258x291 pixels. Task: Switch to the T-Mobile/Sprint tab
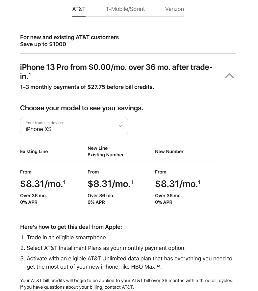coord(125,9)
